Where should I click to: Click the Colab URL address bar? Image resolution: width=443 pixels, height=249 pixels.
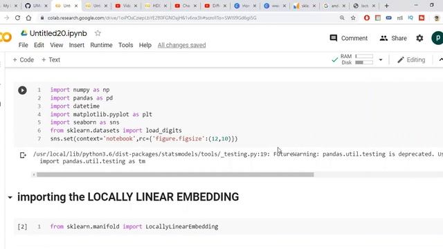tap(152, 18)
